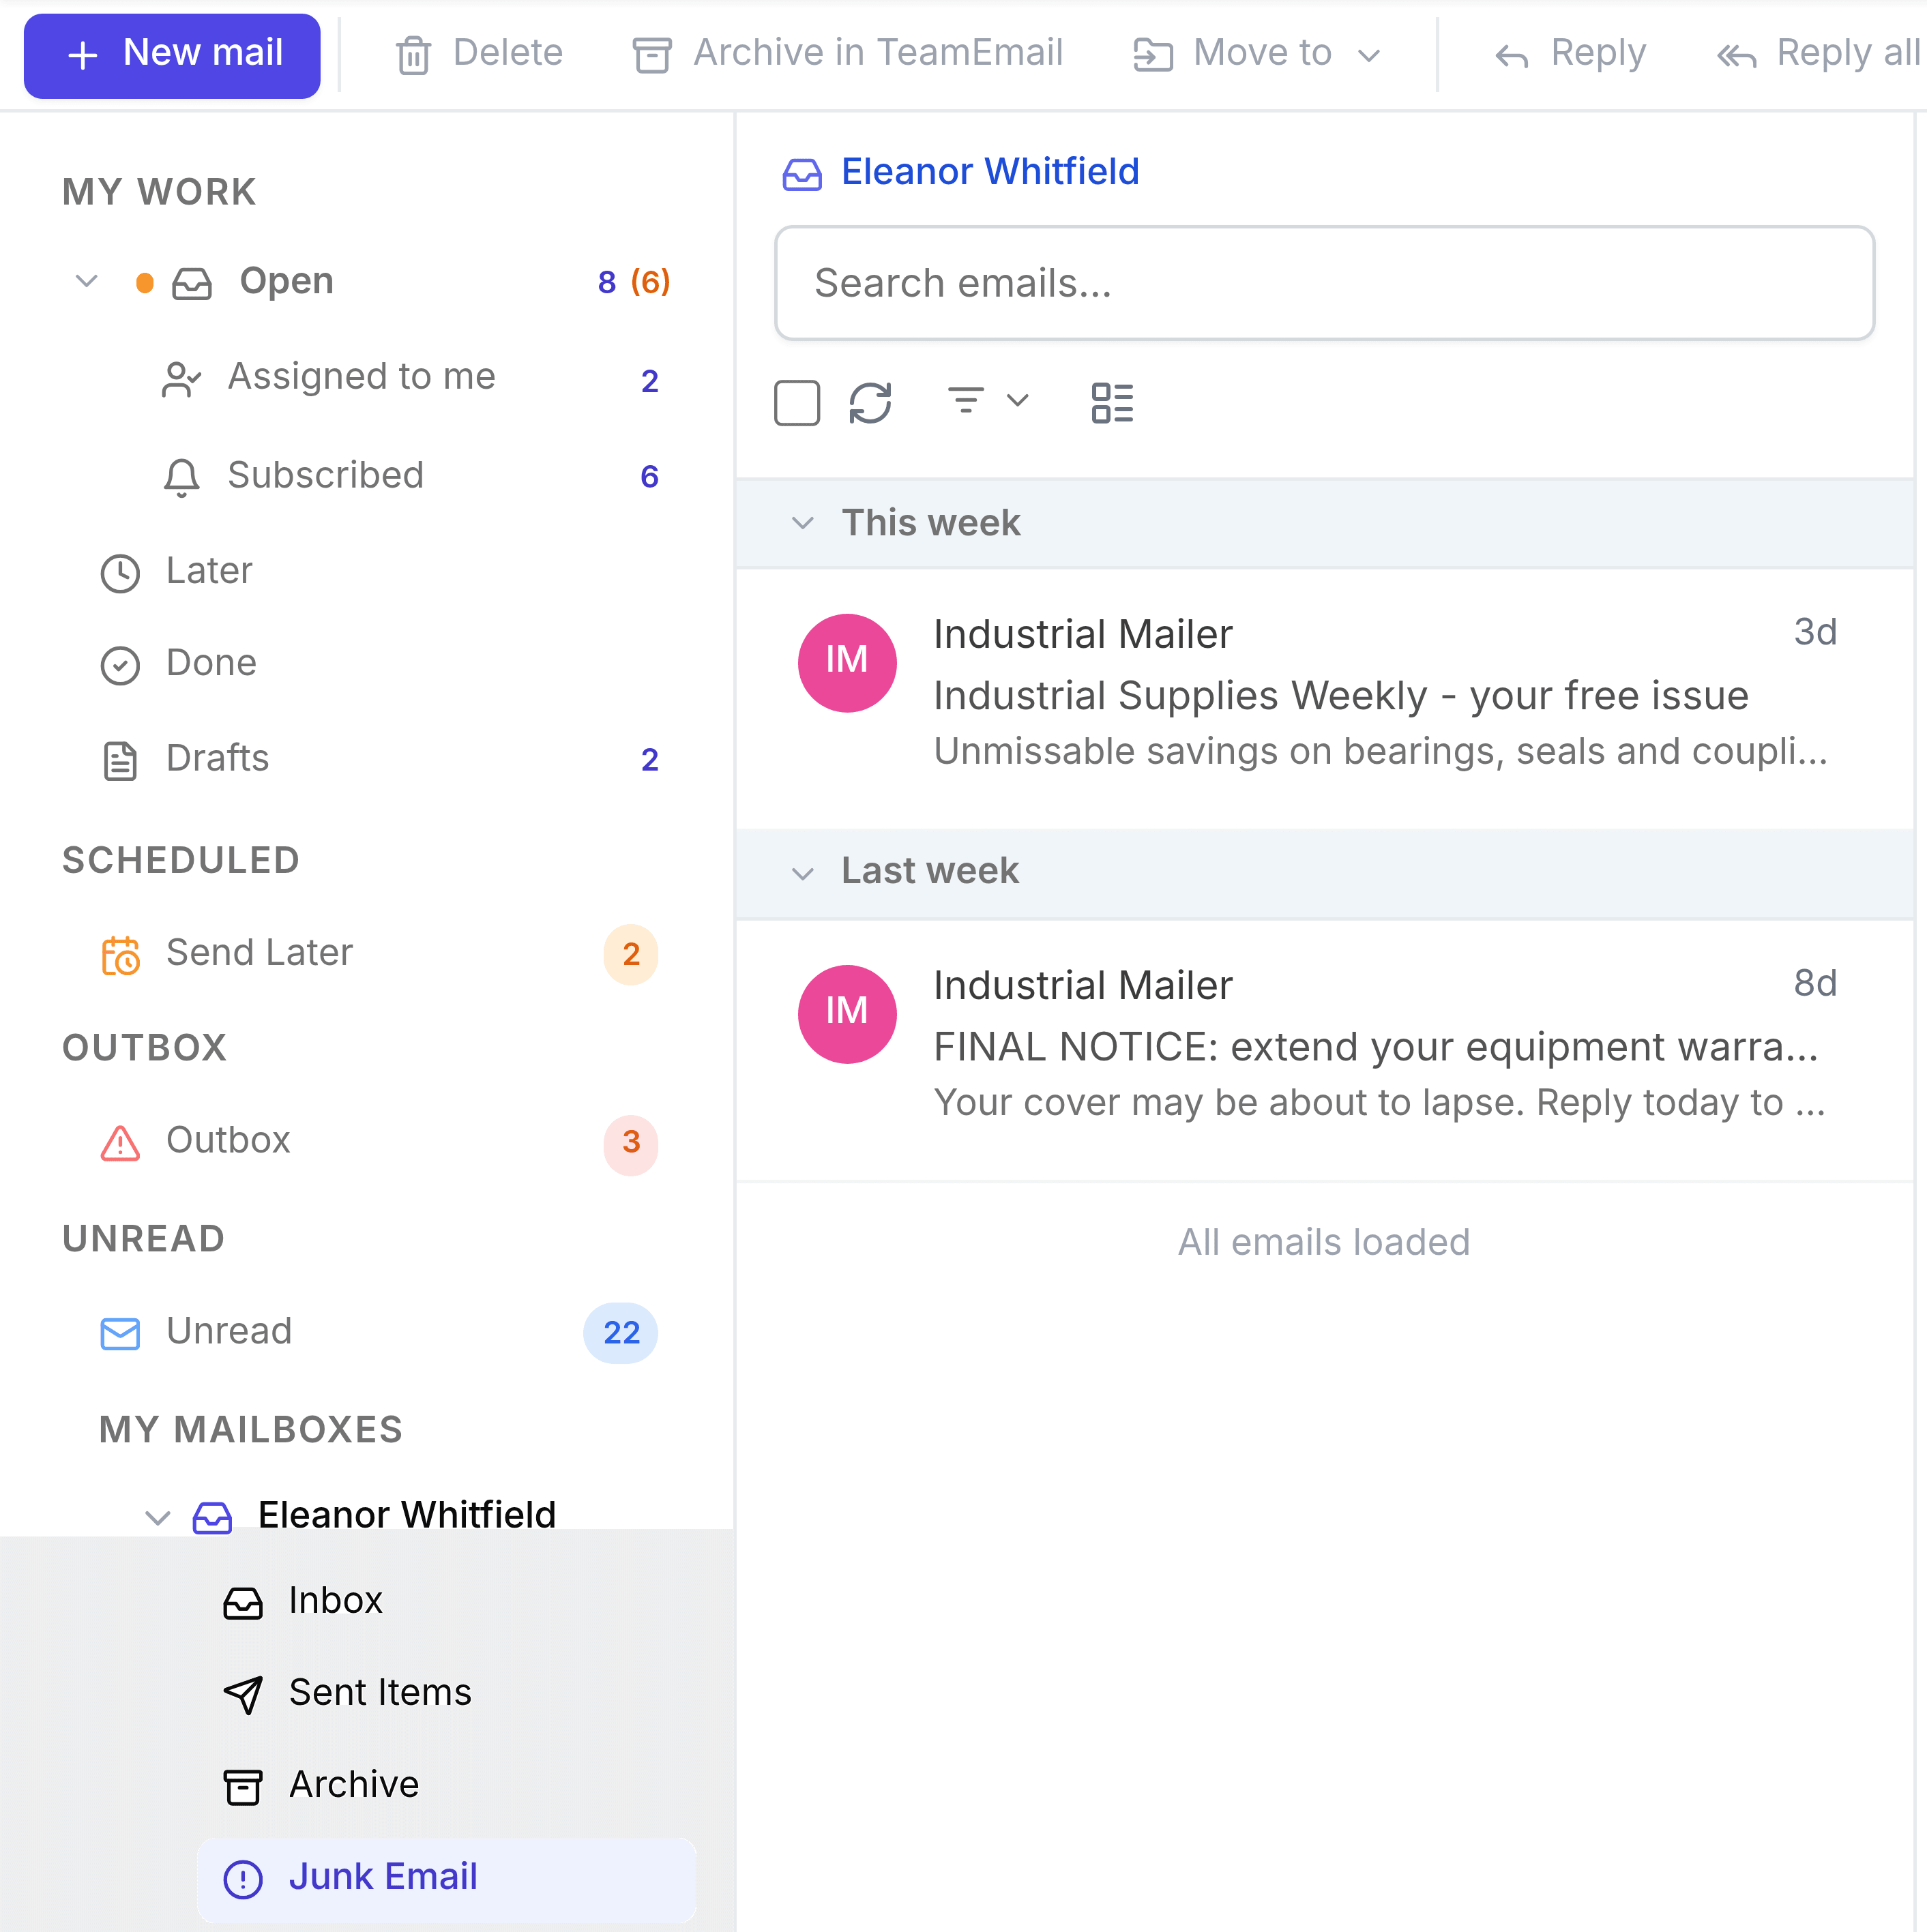This screenshot has width=1927, height=1932.
Task: Click the Unread envelope icon
Action: coord(120,1333)
